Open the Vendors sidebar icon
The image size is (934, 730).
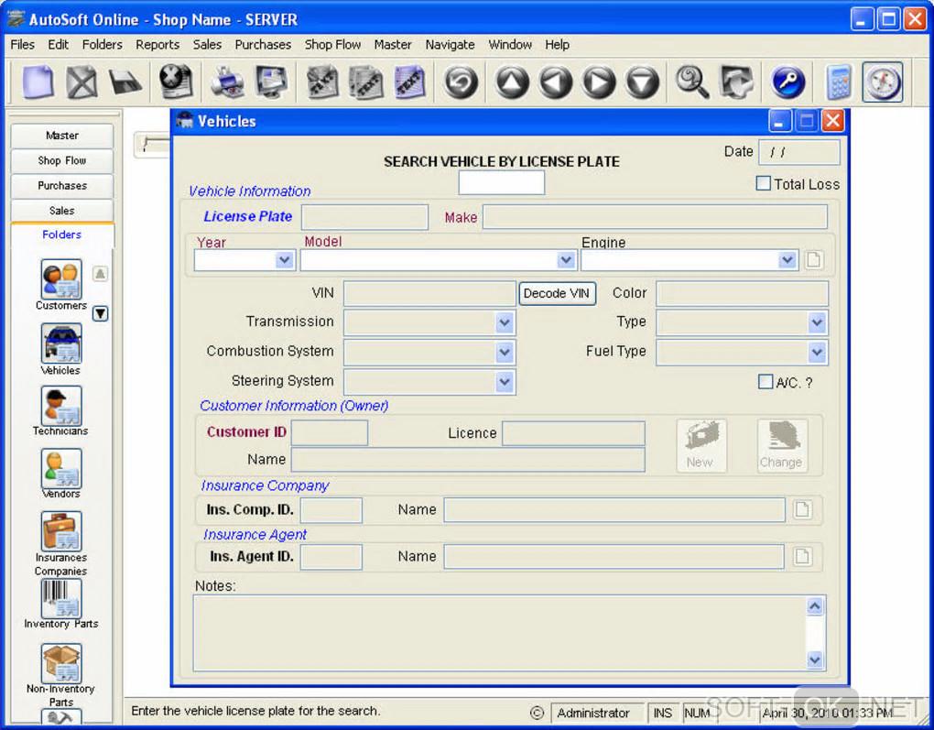pyautogui.click(x=61, y=469)
